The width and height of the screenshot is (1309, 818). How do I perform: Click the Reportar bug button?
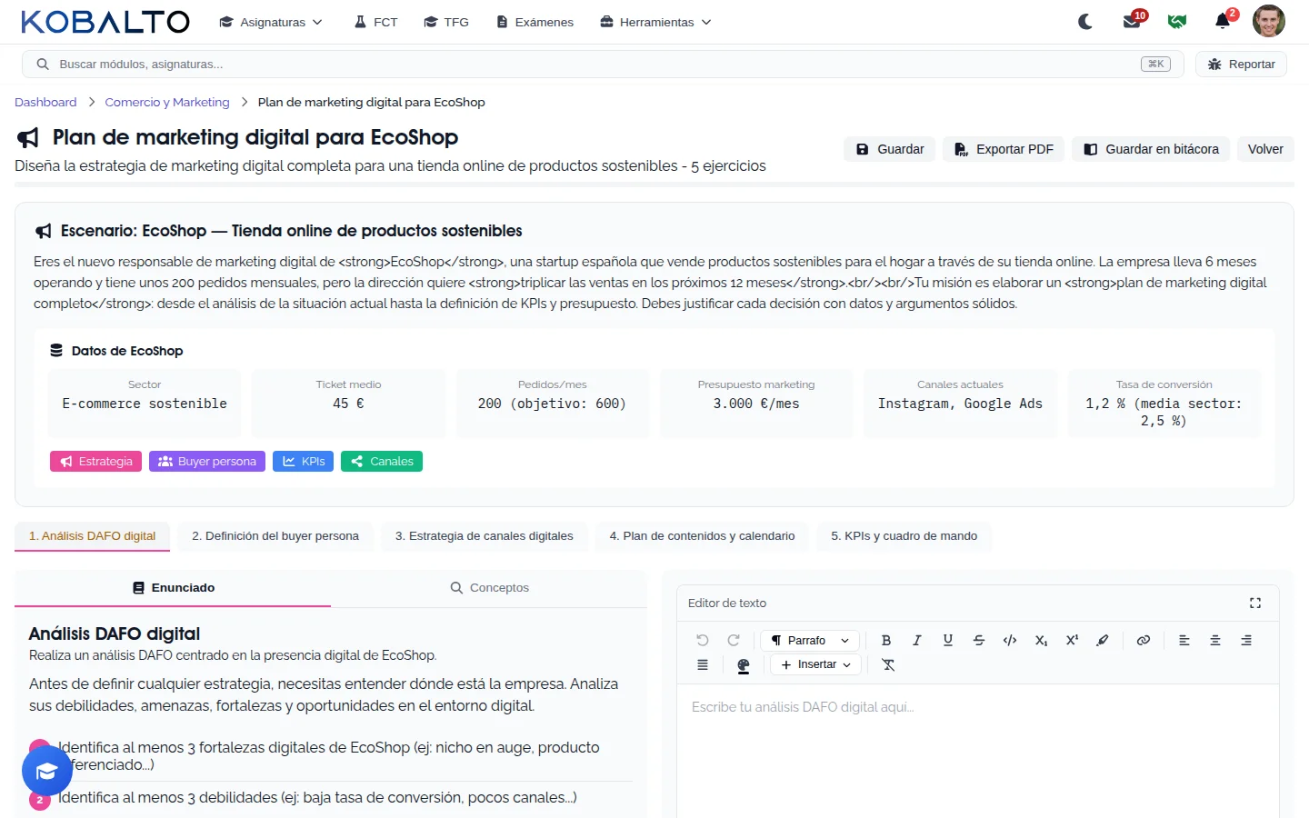tap(1241, 64)
